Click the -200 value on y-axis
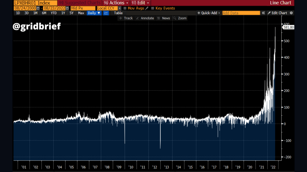The width and height of the screenshot is (307, 172). tap(288, 157)
